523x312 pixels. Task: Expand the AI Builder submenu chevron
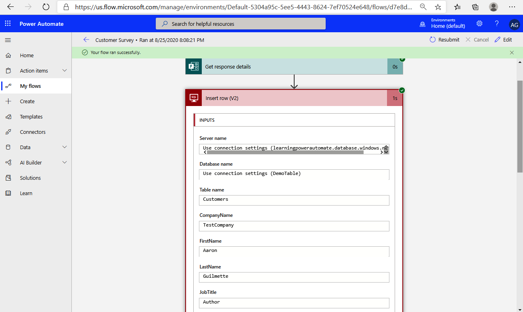coord(65,162)
